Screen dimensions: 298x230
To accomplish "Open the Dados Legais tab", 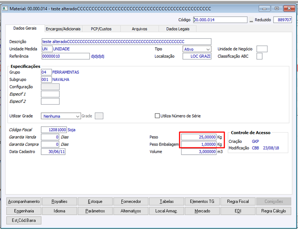I will (x=177, y=29).
